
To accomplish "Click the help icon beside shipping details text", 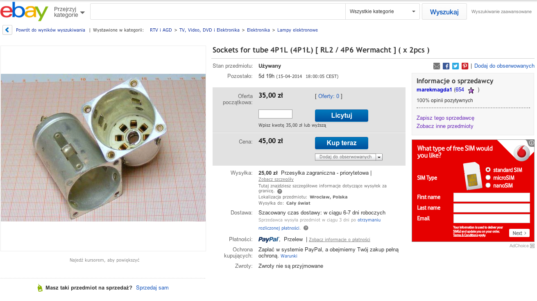I will [x=280, y=192].
